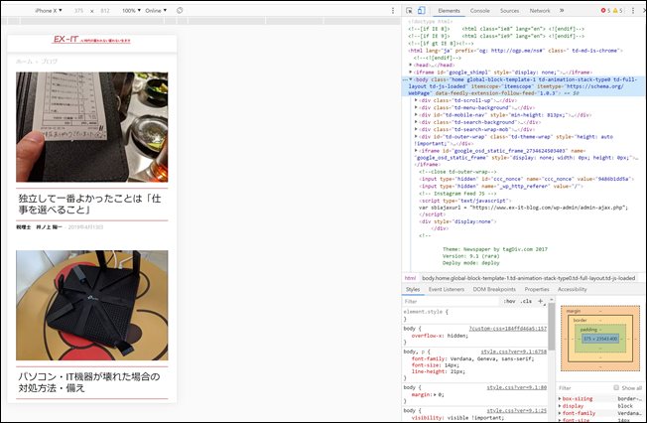Screen dimensions: 647x423
Task: Toggle the device toolbar icon
Action: pos(422,10)
